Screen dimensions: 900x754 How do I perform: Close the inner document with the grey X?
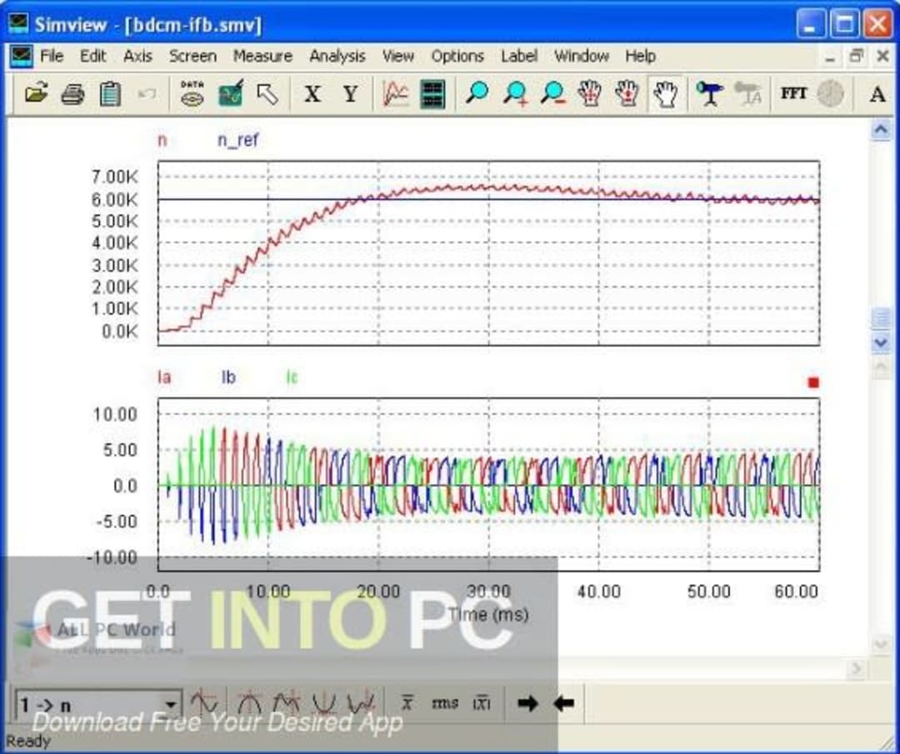[882, 56]
